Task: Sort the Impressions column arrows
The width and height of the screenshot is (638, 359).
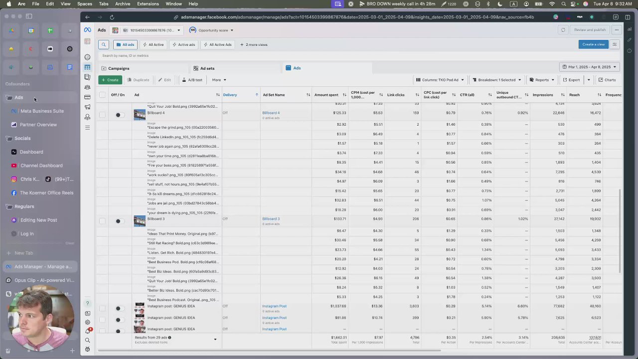Action: (563, 95)
